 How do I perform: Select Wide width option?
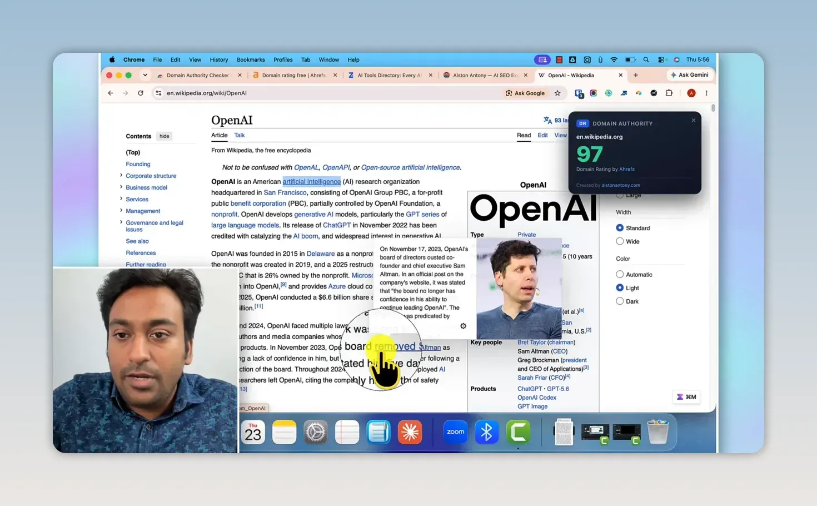620,241
